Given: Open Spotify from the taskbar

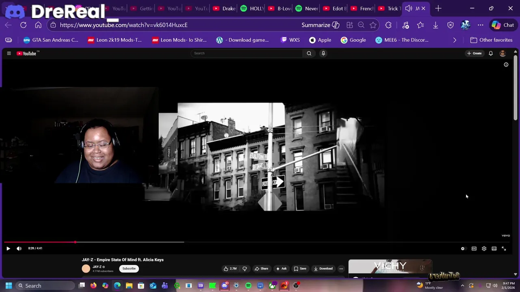Looking at the screenshot, I should [x=248, y=286].
